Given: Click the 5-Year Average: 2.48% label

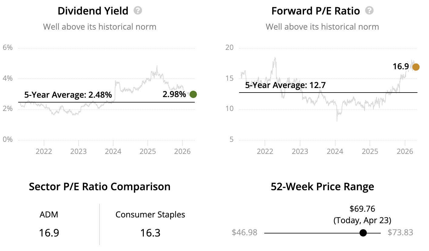Looking at the screenshot, I should [x=68, y=95].
